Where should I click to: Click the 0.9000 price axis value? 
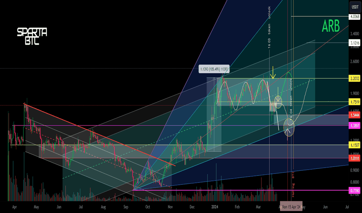[x=355, y=170]
